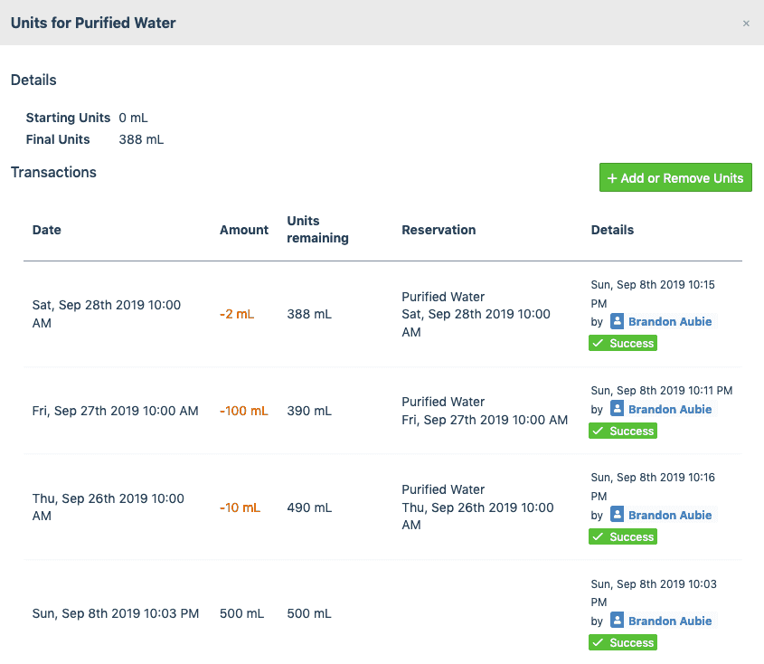Screen dimensions: 764x664
Task: Select the Purified Water Sep 27th reservation
Action: [x=484, y=411]
